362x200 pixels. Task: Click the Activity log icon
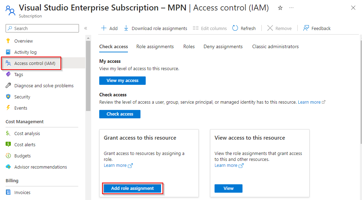pyautogui.click(x=8, y=52)
